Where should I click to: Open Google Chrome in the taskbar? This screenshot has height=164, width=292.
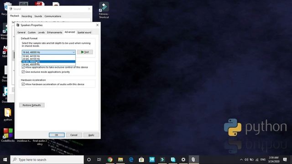(110, 159)
